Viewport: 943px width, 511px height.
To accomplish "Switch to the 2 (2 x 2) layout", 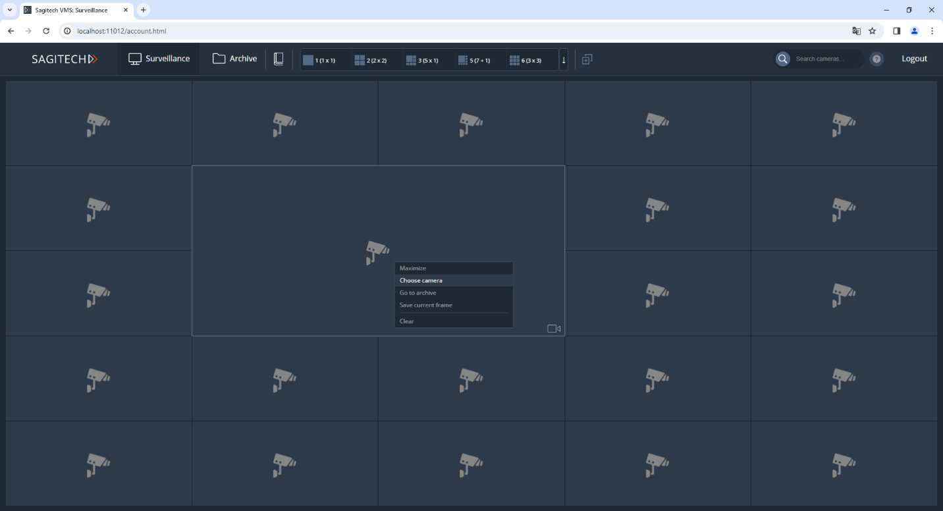I will [x=371, y=60].
